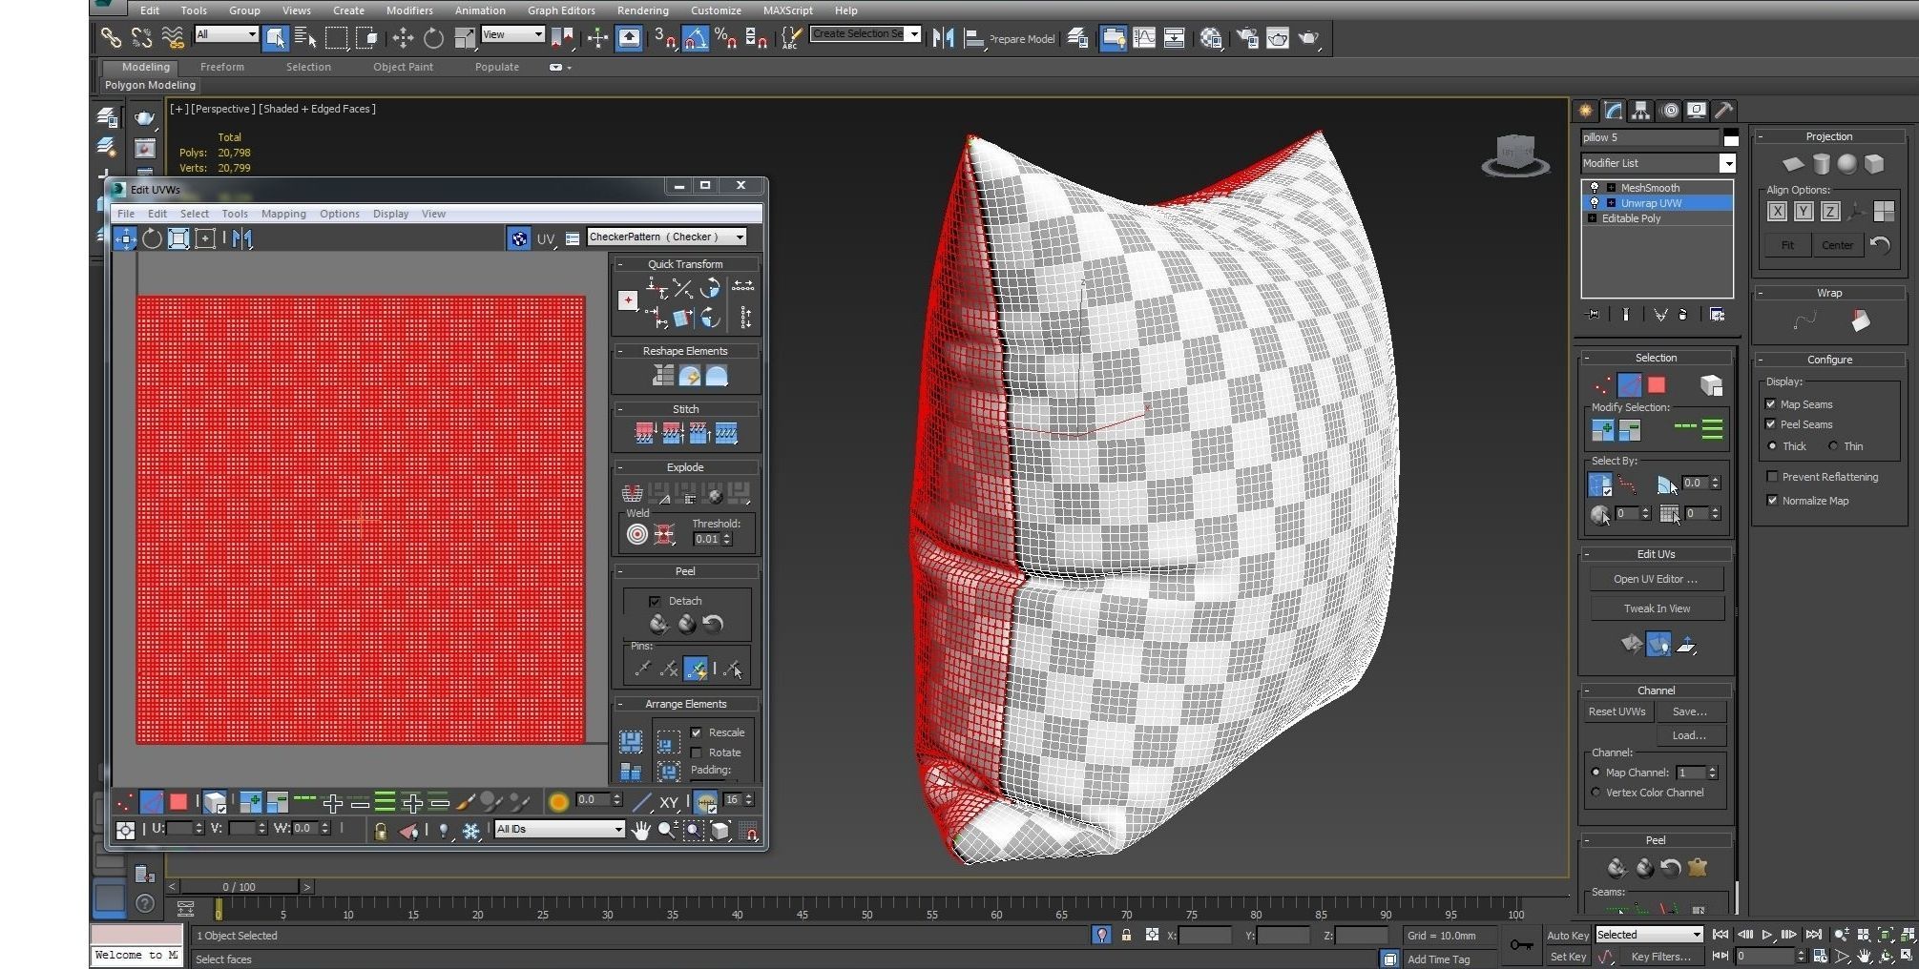Open the Modifiers menu
The image size is (1919, 969).
(x=409, y=10)
